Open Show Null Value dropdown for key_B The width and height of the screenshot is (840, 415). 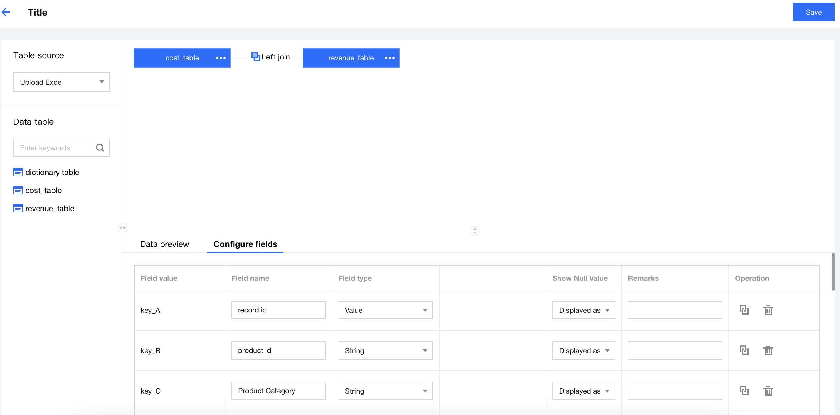pos(583,350)
